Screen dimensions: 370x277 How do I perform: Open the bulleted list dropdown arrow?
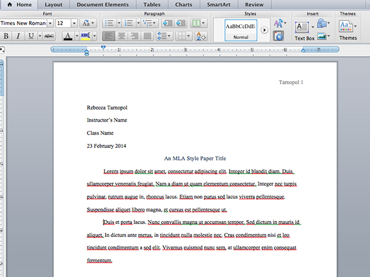118,23
